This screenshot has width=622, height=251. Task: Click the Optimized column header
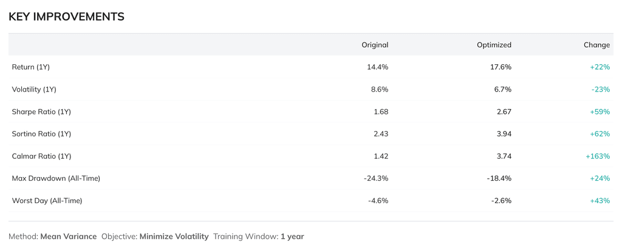click(494, 45)
